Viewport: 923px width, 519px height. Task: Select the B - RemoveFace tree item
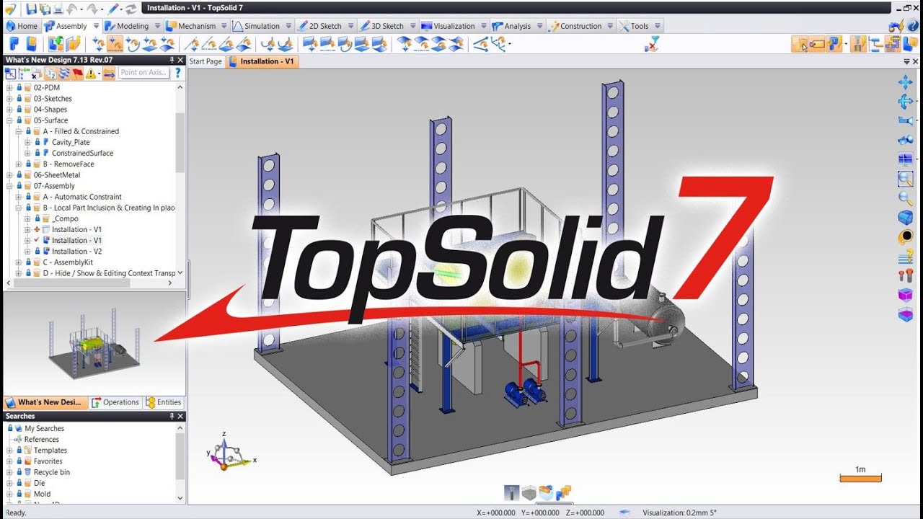click(69, 164)
